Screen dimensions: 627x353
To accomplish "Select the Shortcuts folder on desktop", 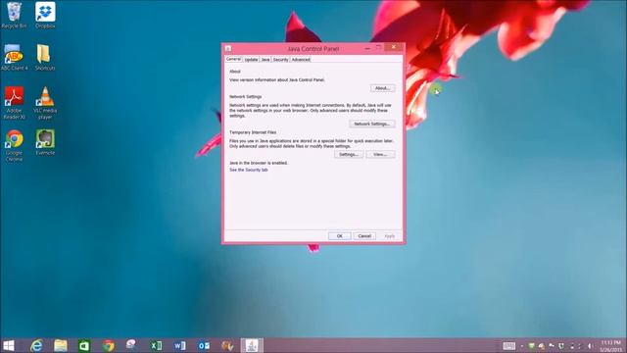I will pos(44,57).
